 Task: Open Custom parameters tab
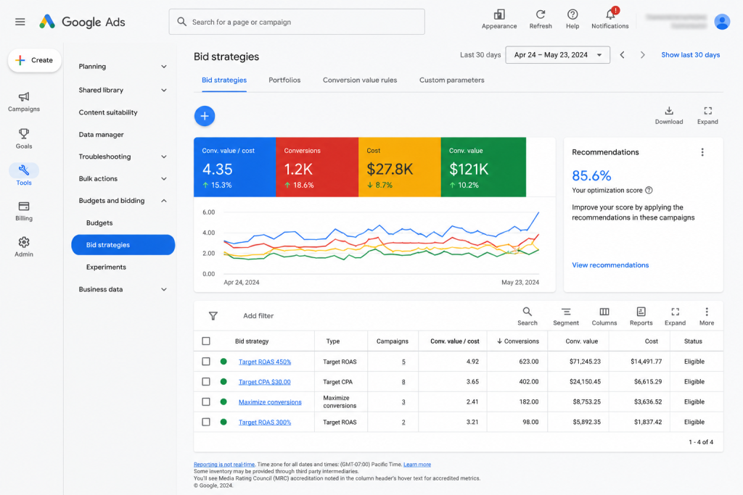pyautogui.click(x=451, y=80)
